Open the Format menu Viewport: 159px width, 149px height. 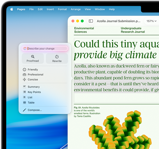(62, 9)
